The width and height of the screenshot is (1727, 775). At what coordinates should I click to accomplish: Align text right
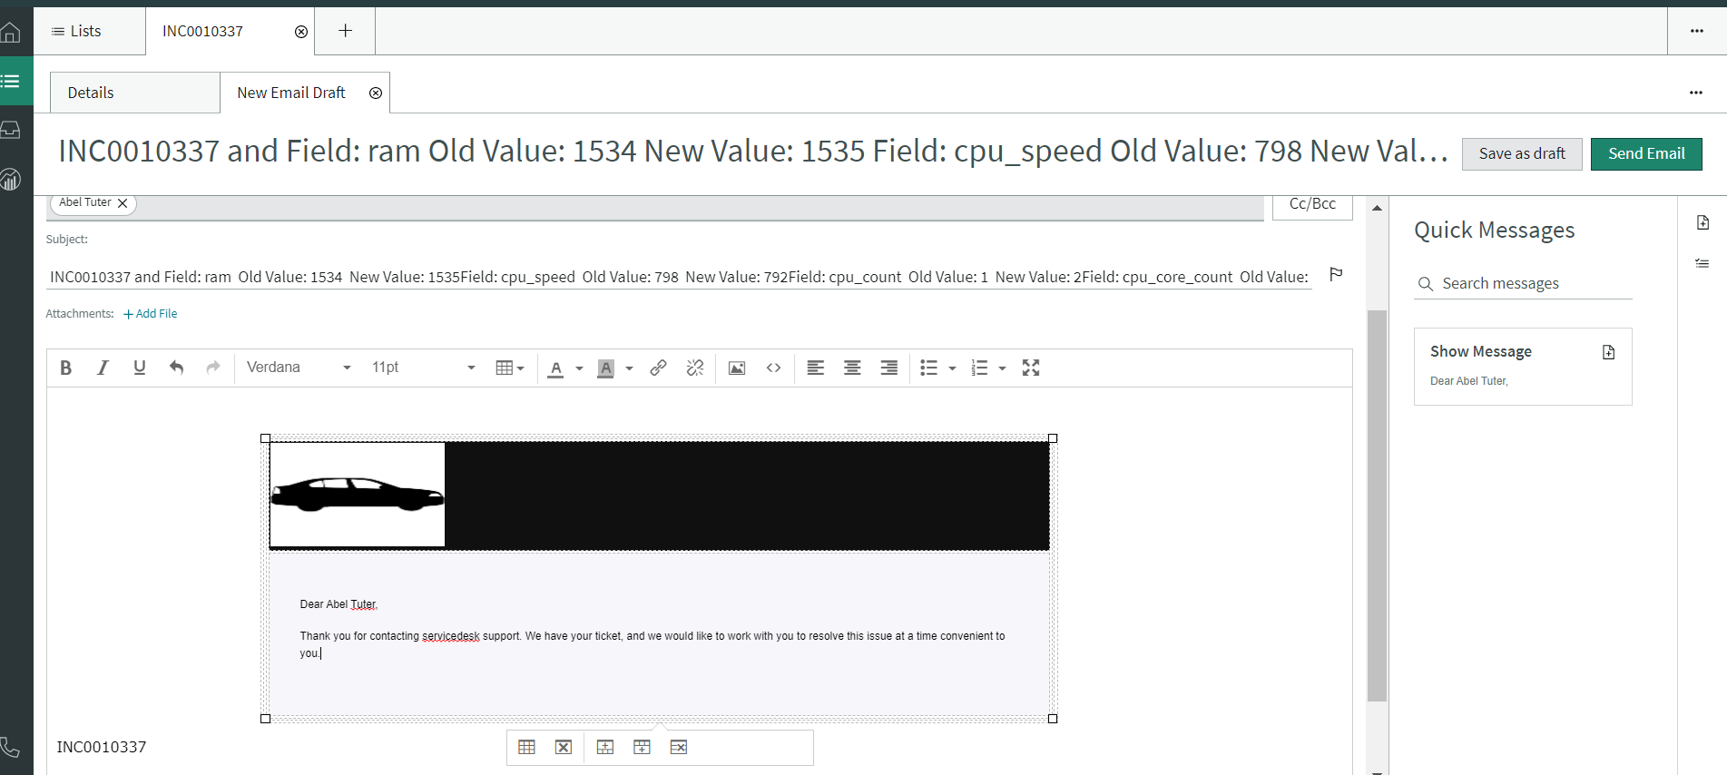[889, 368]
